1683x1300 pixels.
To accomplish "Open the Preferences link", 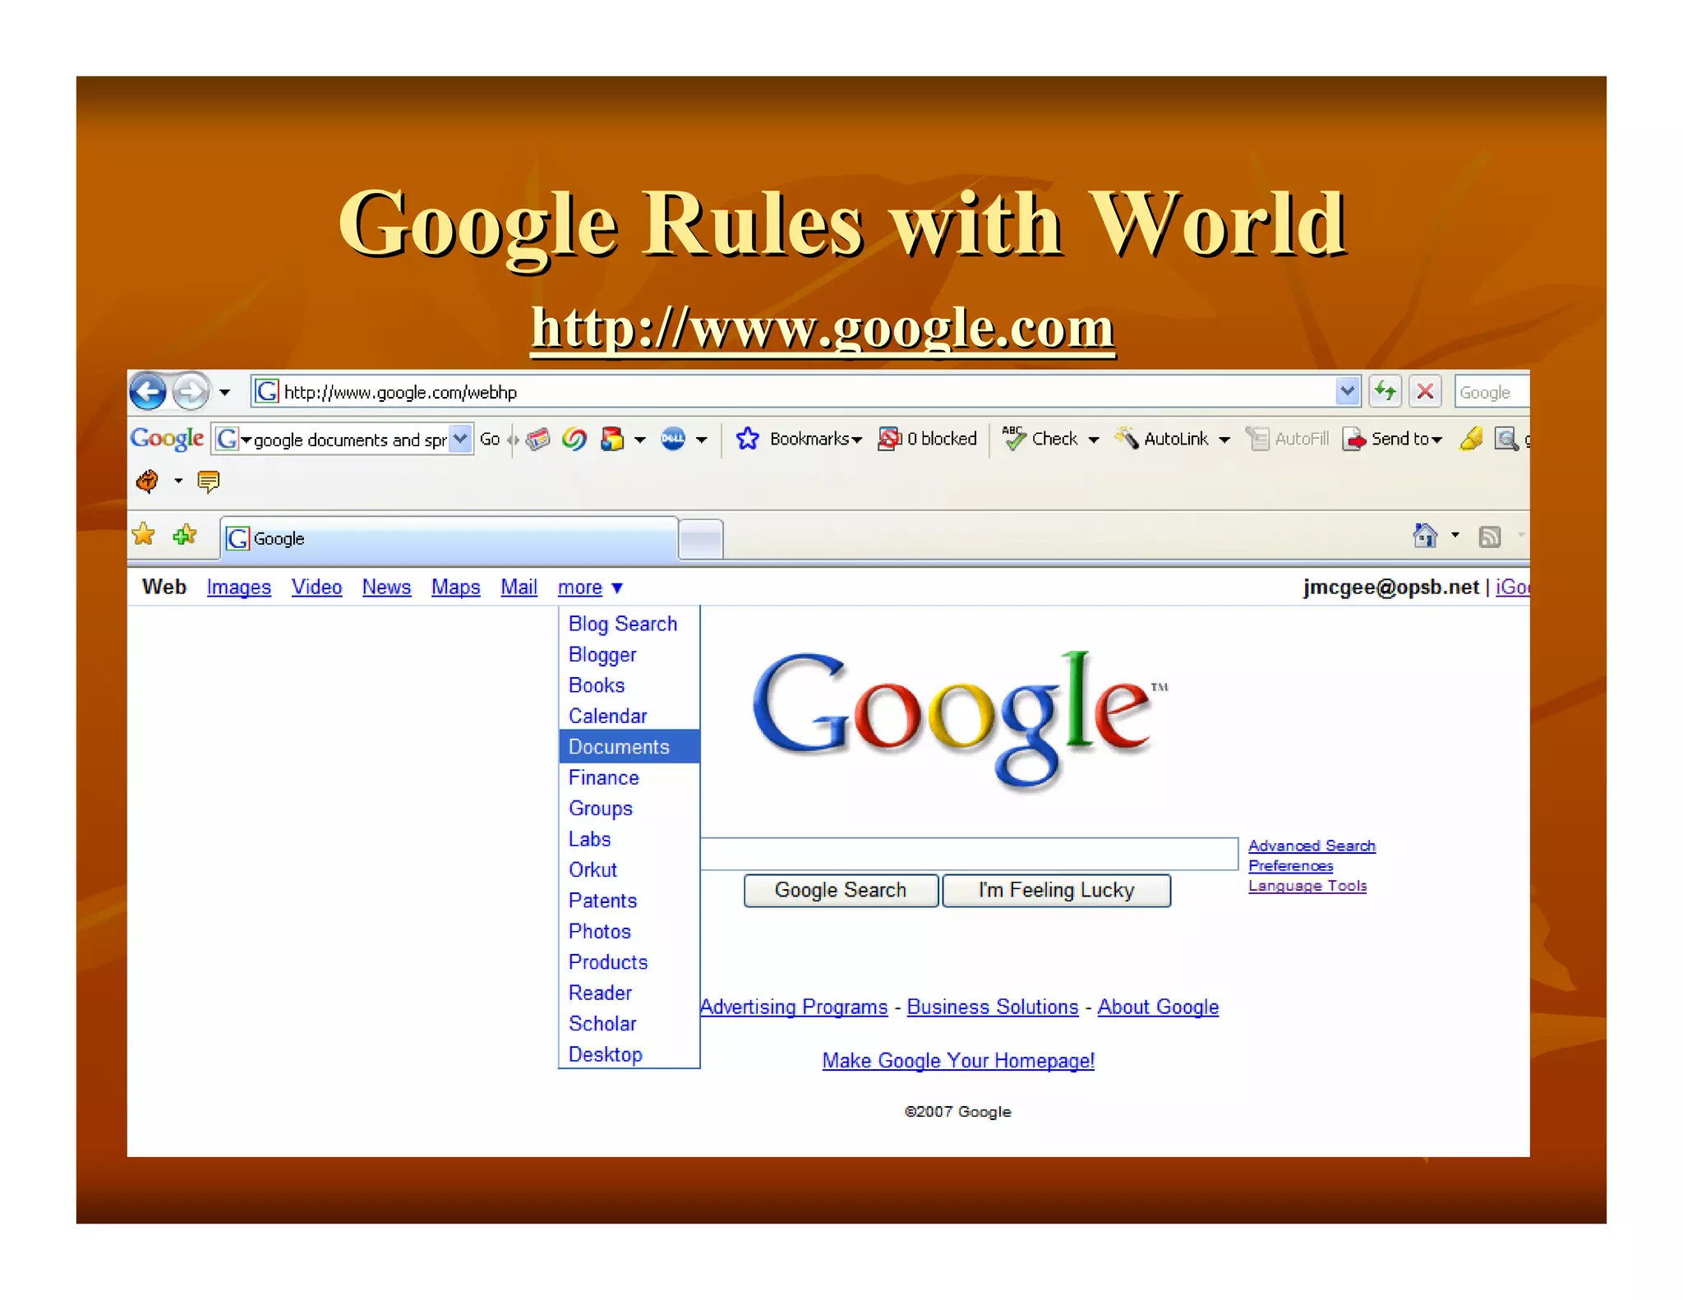I will pos(1290,865).
